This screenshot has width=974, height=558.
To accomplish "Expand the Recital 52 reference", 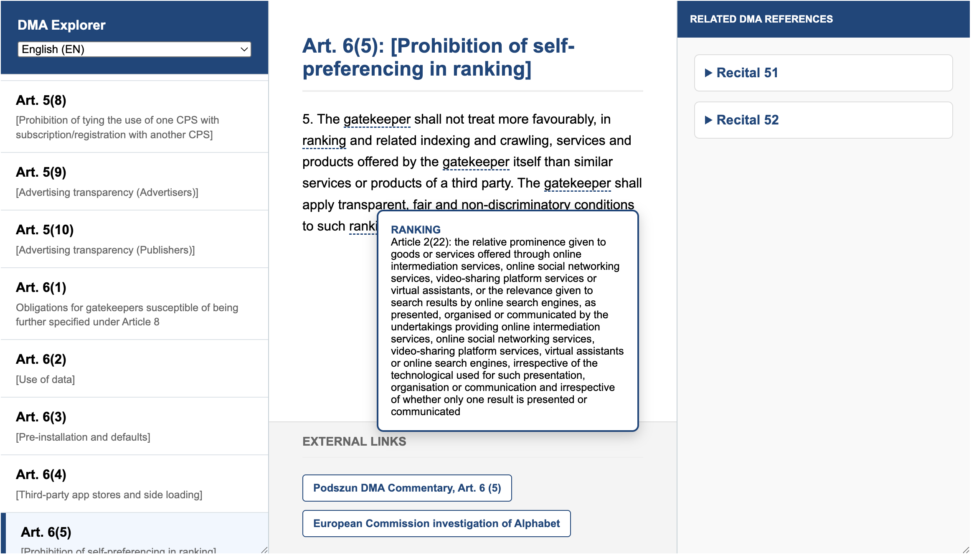I will click(x=747, y=120).
